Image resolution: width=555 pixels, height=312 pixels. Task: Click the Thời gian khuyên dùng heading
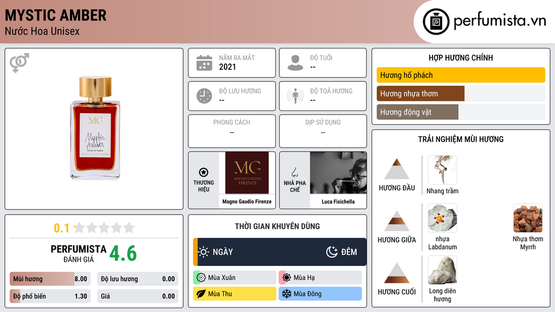pyautogui.click(x=277, y=226)
